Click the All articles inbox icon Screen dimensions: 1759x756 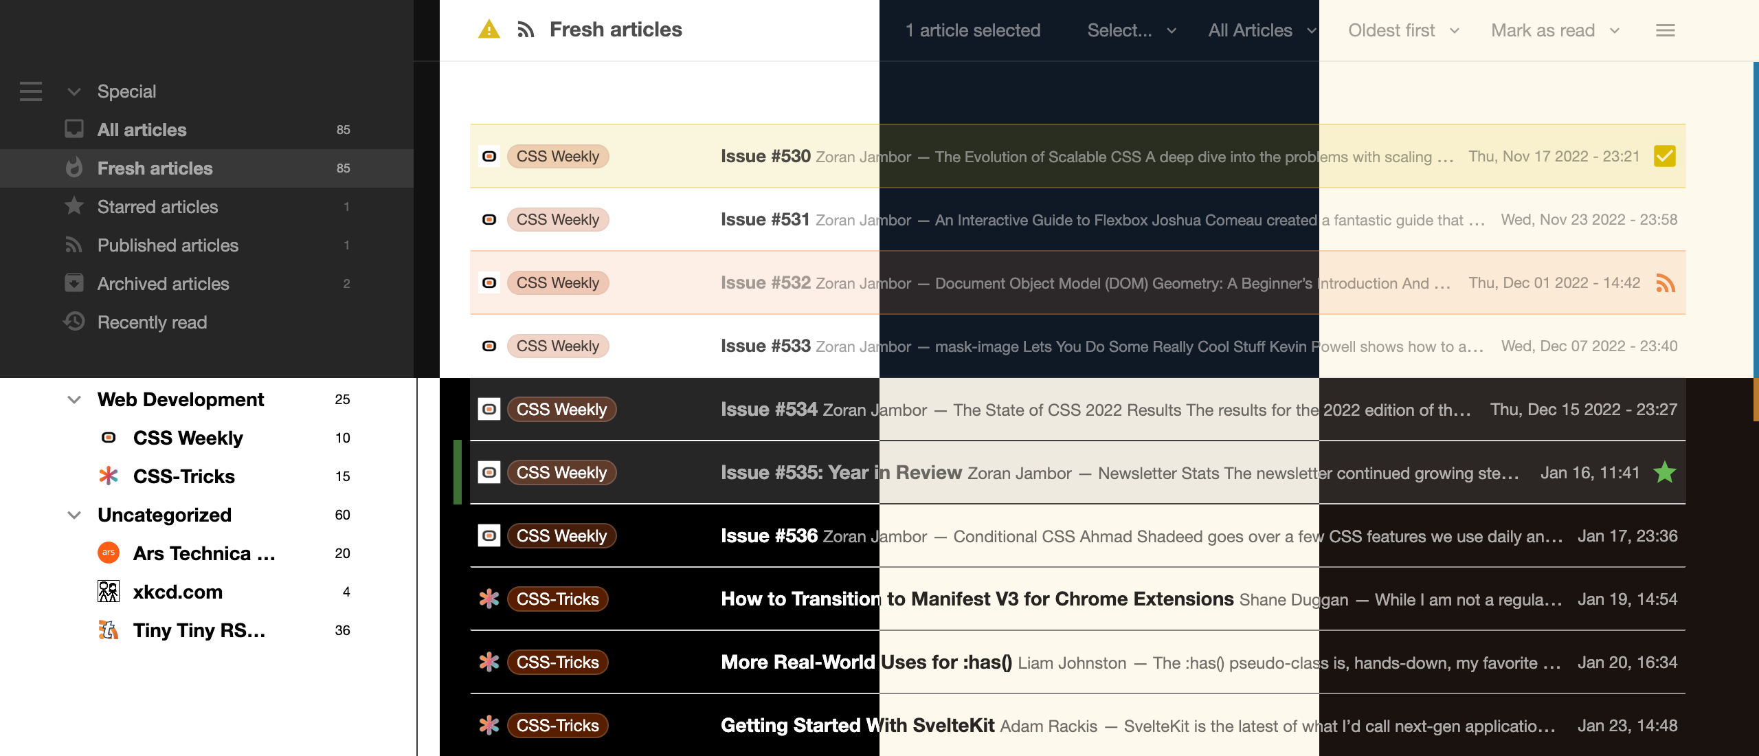(74, 129)
